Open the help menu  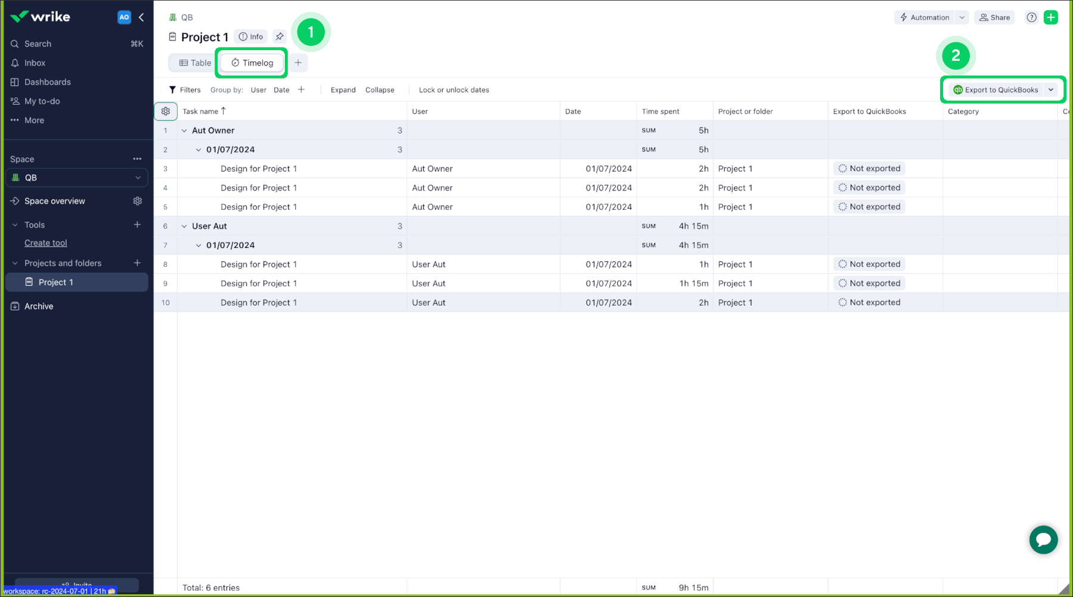[1031, 17]
